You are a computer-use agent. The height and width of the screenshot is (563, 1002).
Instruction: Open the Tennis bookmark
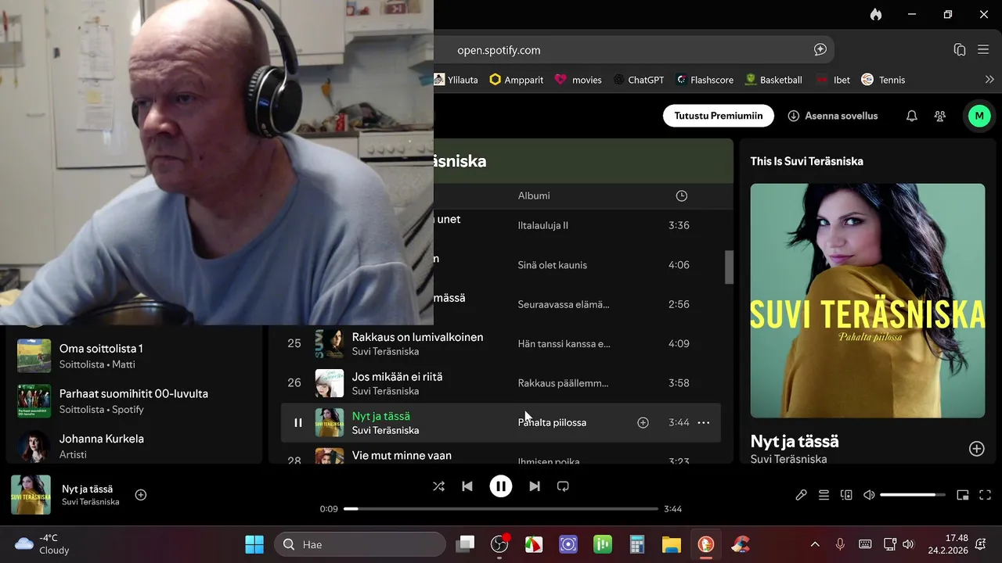[x=883, y=80]
